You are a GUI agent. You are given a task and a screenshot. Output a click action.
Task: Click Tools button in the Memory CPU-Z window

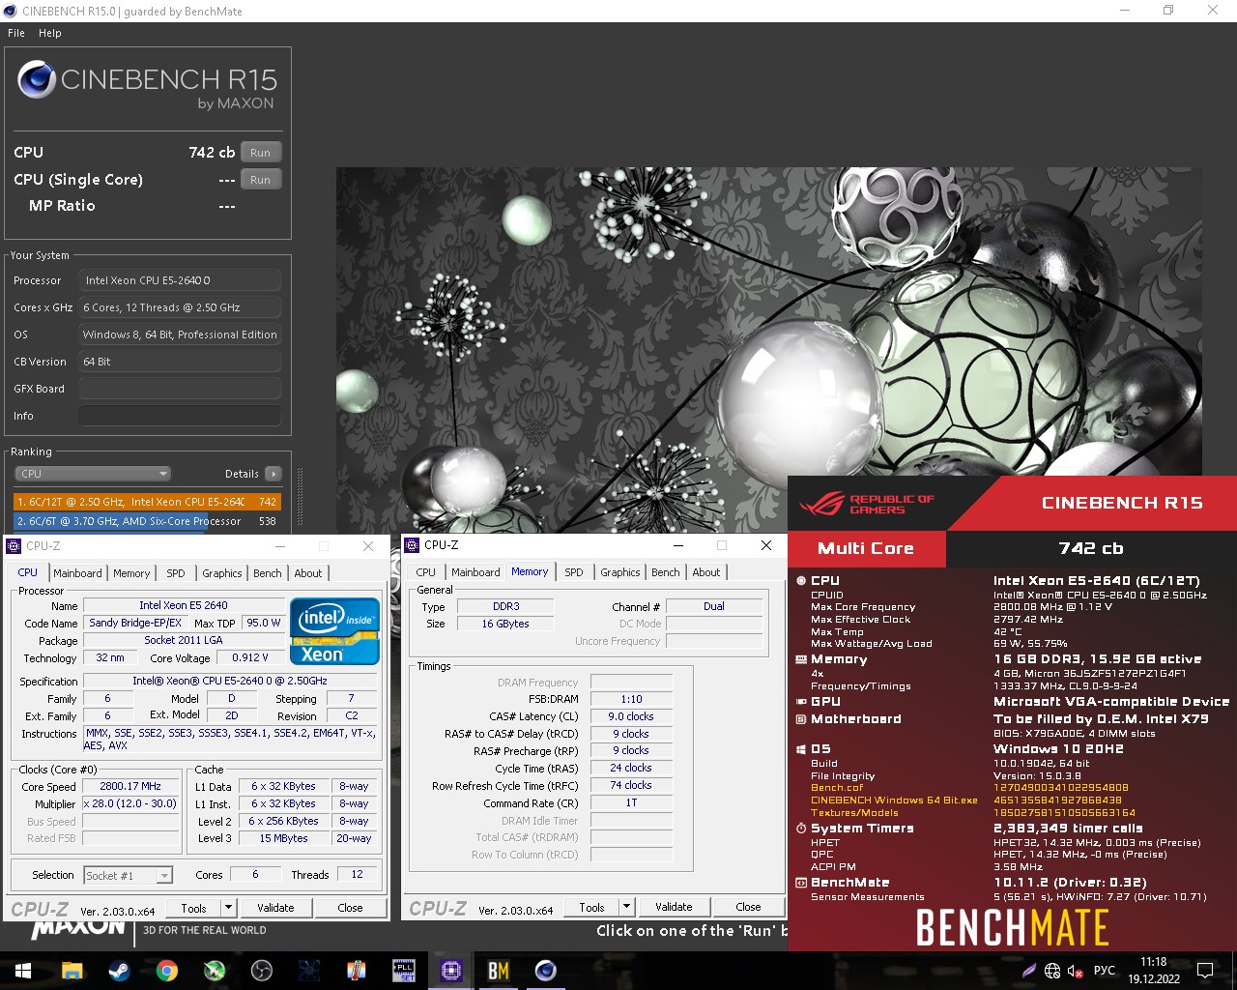591,907
